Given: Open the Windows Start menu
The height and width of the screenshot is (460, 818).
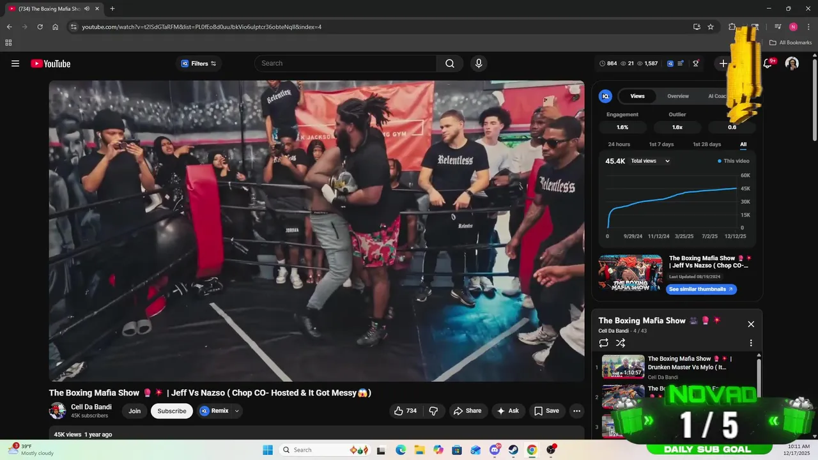Looking at the screenshot, I should coord(268,450).
